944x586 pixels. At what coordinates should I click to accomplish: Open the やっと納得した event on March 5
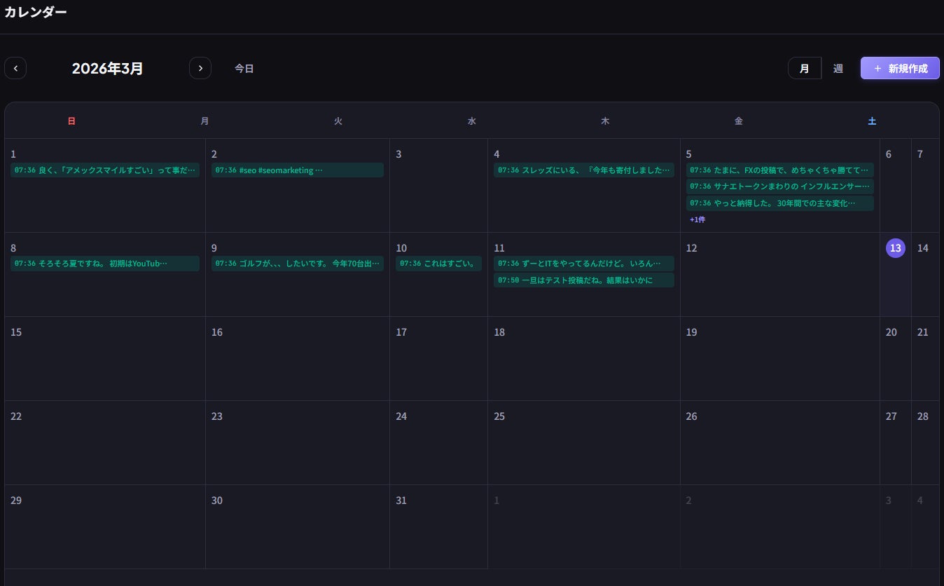(780, 203)
